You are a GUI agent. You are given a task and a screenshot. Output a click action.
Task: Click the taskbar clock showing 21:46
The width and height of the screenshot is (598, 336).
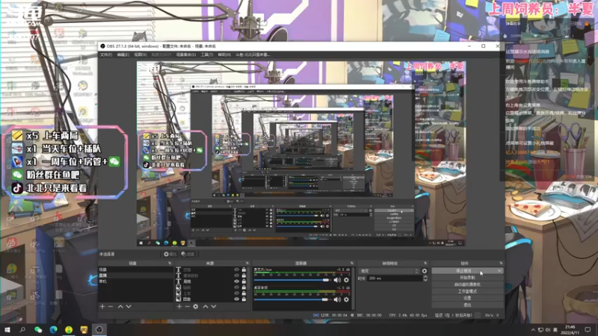point(570,330)
